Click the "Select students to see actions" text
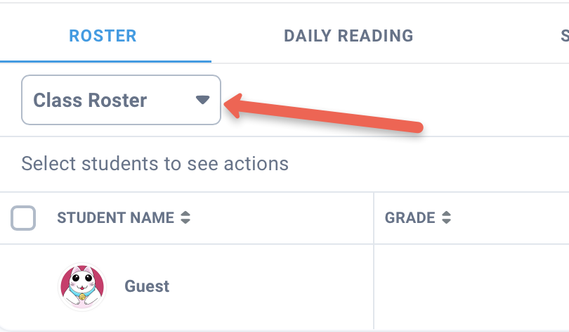The height and width of the screenshot is (332, 569). pyautogui.click(x=155, y=164)
